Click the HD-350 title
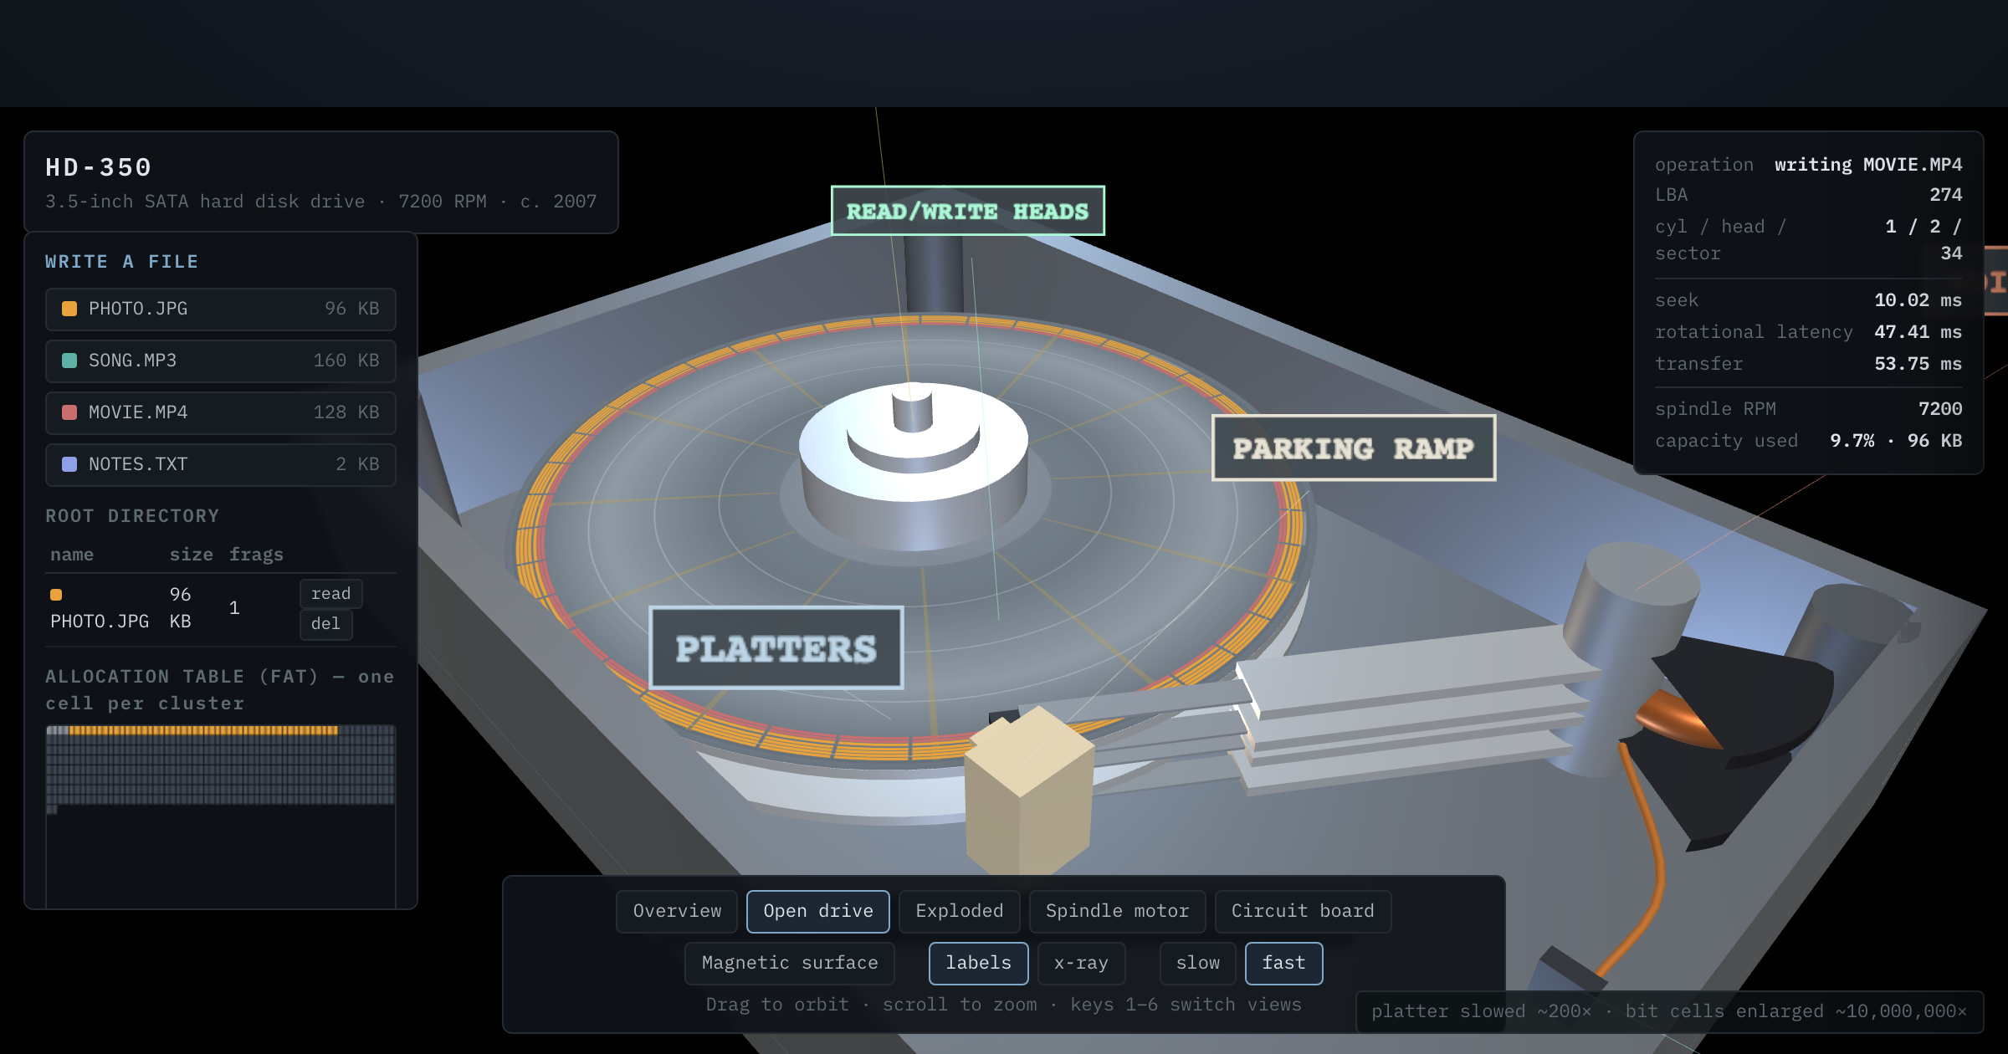 coord(99,167)
